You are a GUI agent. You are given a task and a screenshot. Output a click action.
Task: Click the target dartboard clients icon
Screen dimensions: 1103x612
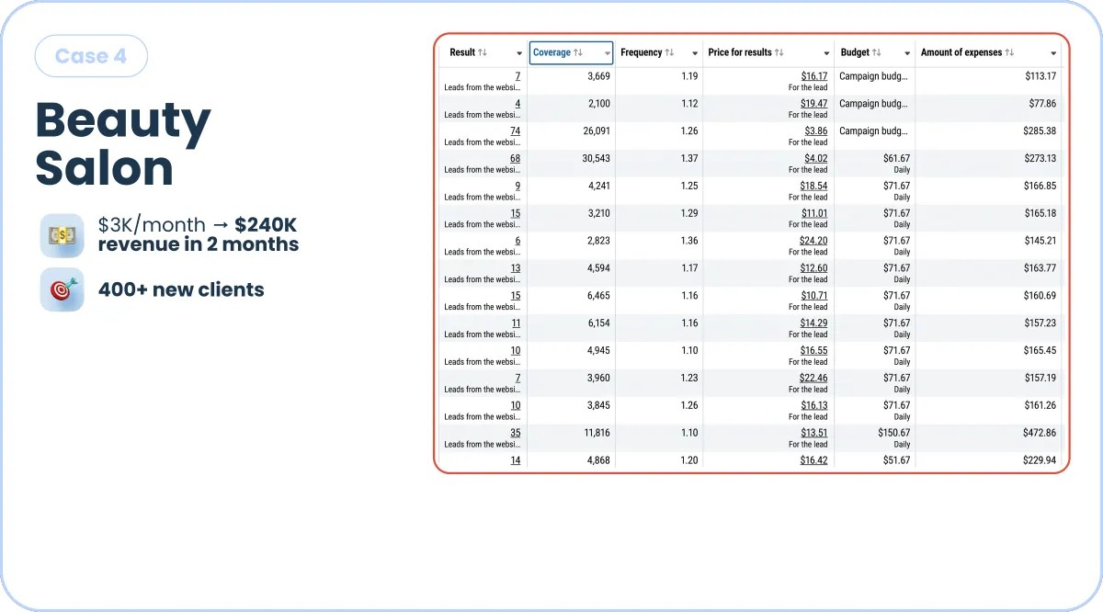click(62, 289)
